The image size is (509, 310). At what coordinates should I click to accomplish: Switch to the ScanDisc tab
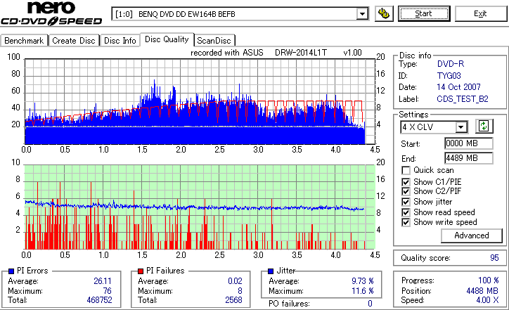point(214,41)
